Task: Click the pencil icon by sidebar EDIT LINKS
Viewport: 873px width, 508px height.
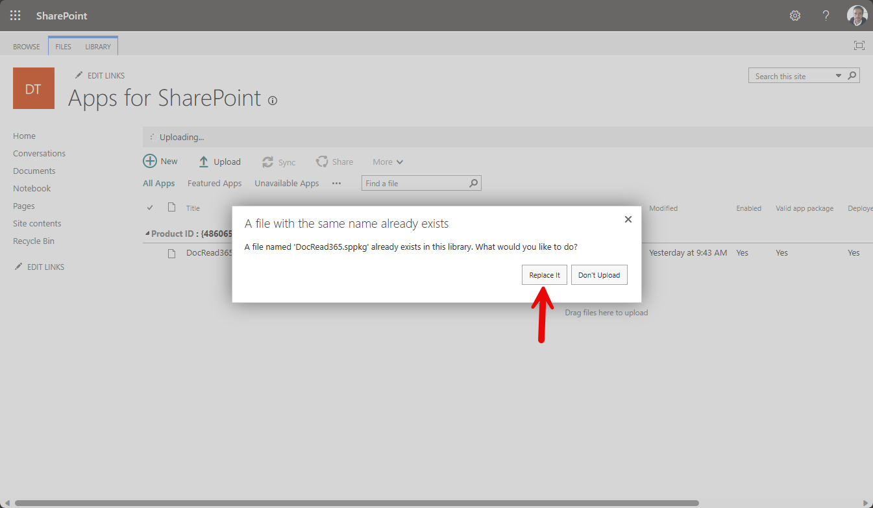Action: (18, 267)
